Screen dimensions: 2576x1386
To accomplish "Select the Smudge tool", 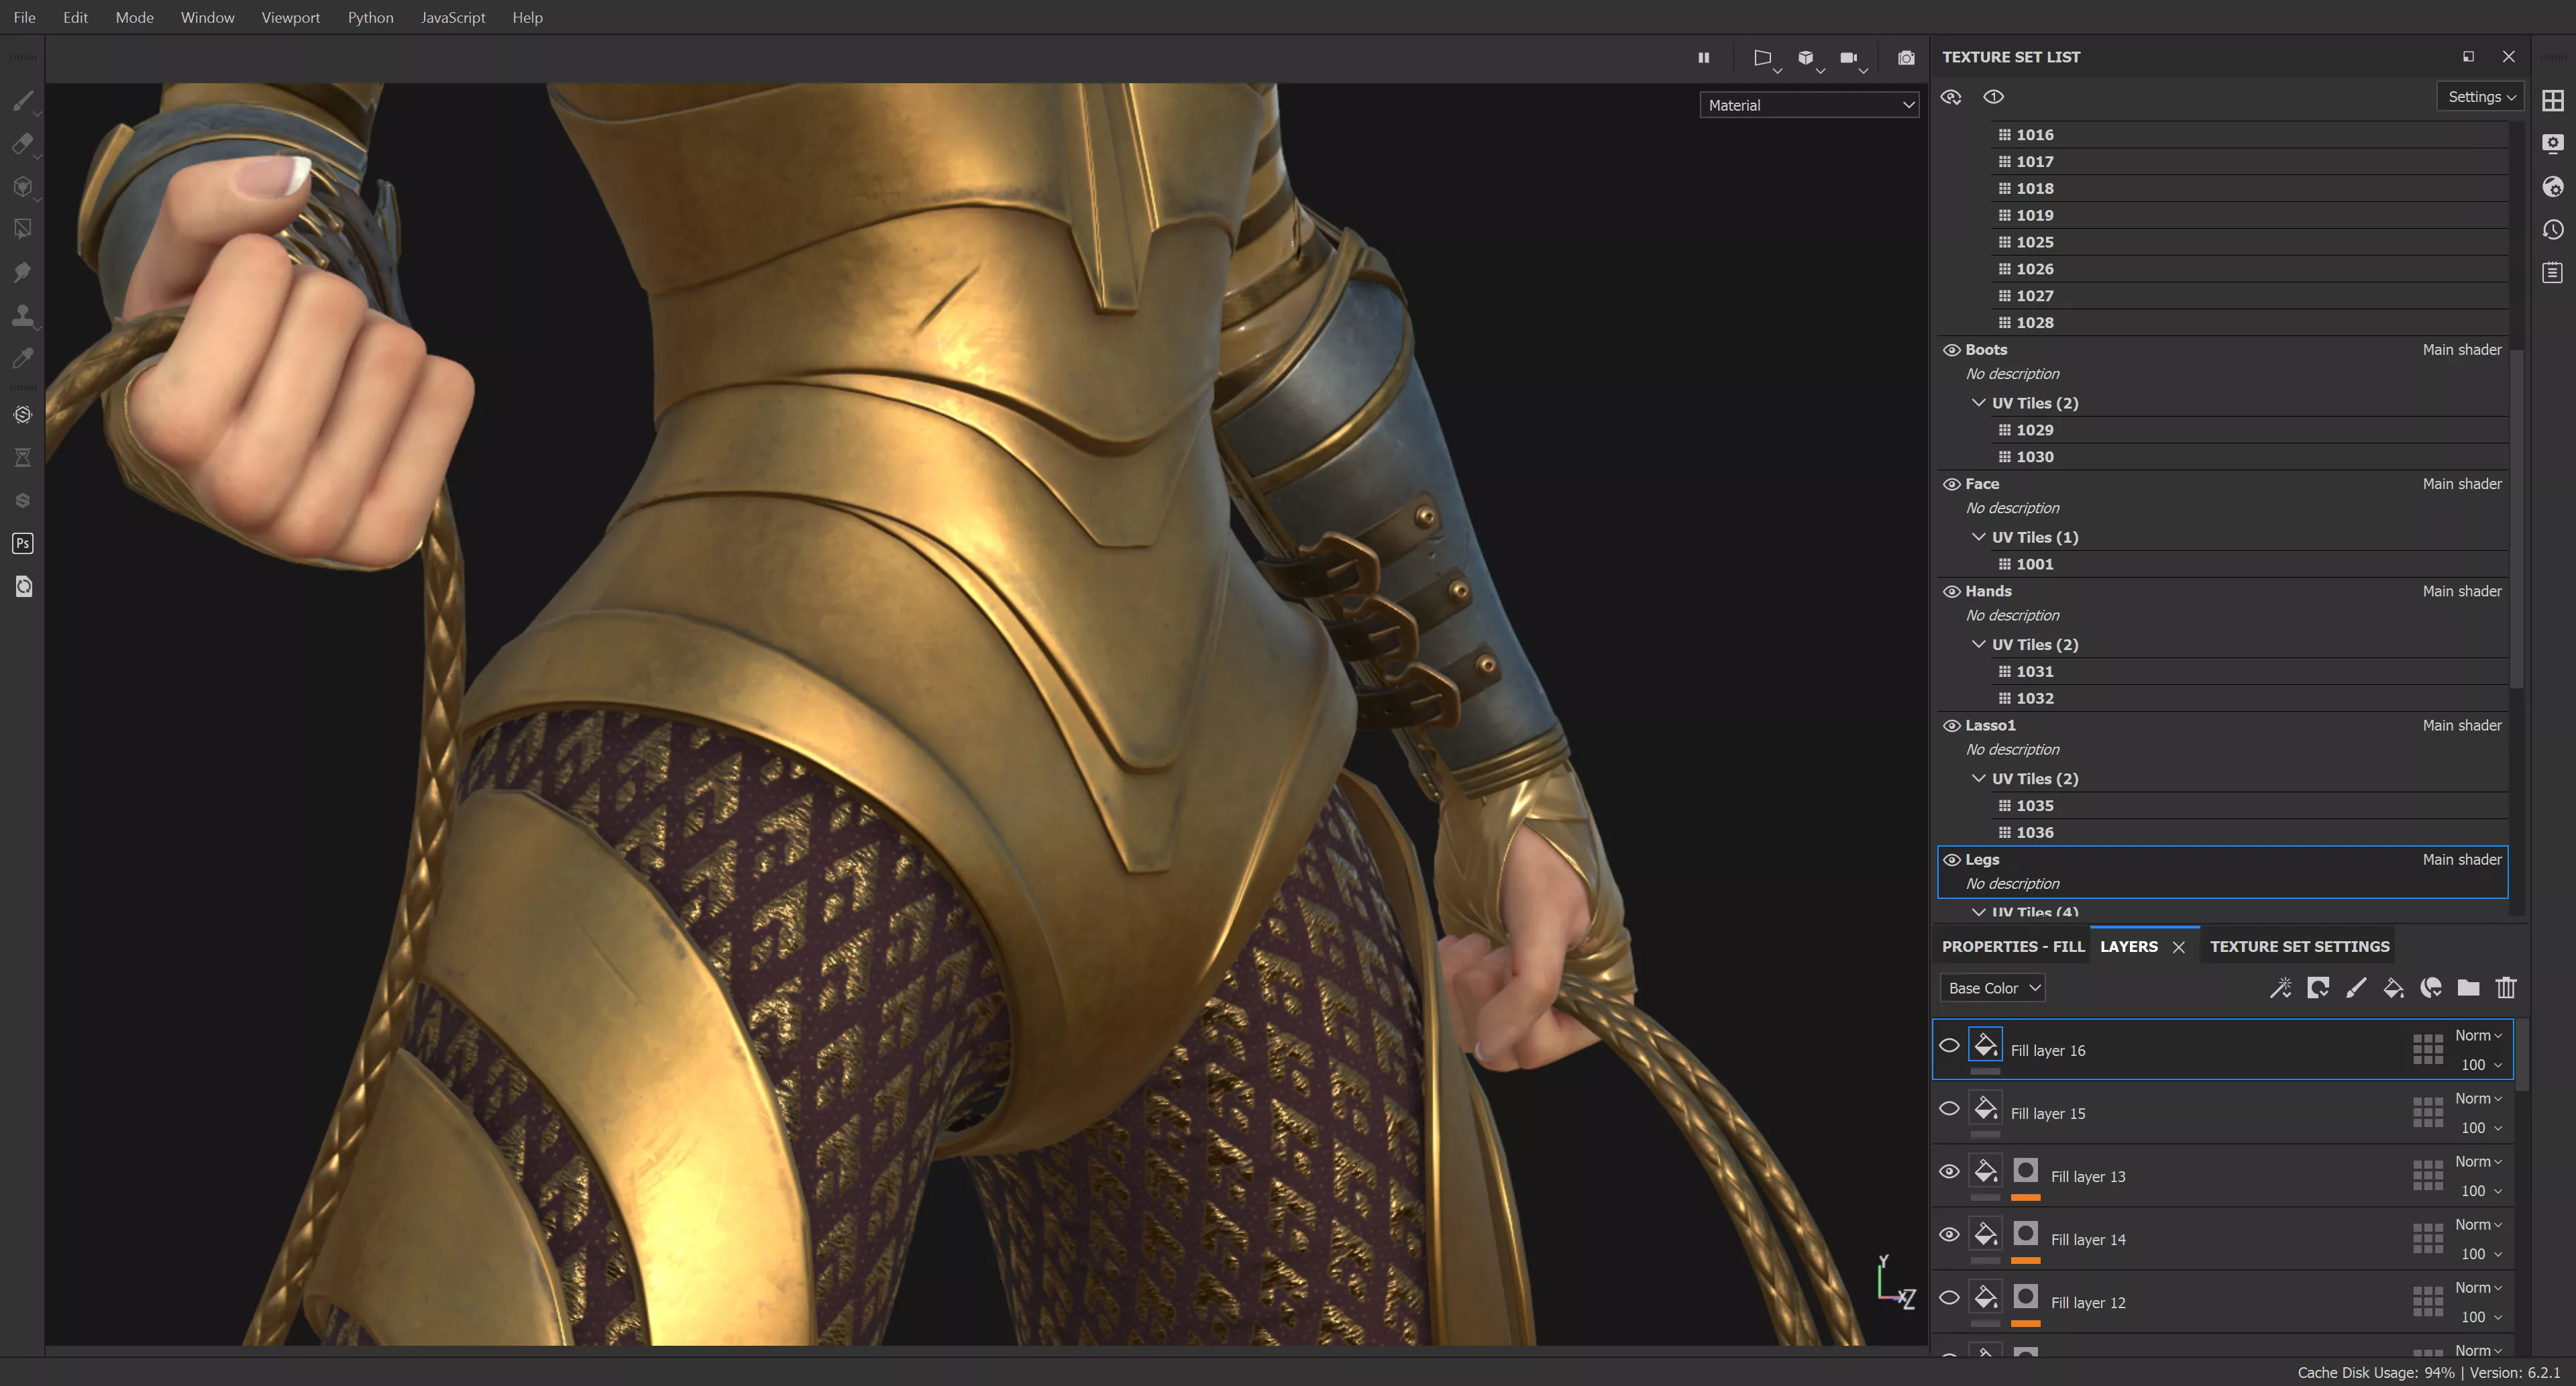I will point(23,272).
